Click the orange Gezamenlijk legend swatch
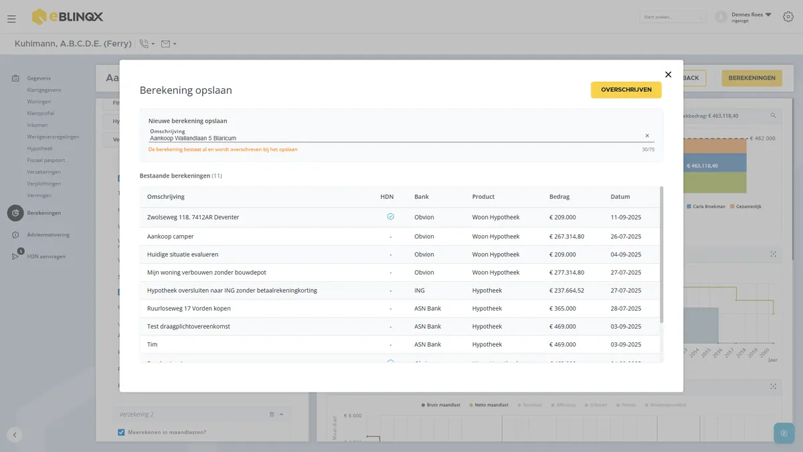 [732, 207]
